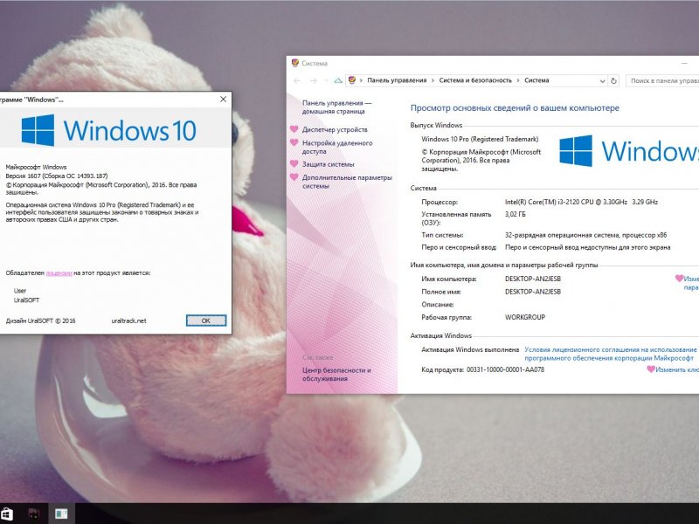Open recent locations dropdown near navigation arrows
The width and height of the screenshot is (699, 524).
pos(326,80)
